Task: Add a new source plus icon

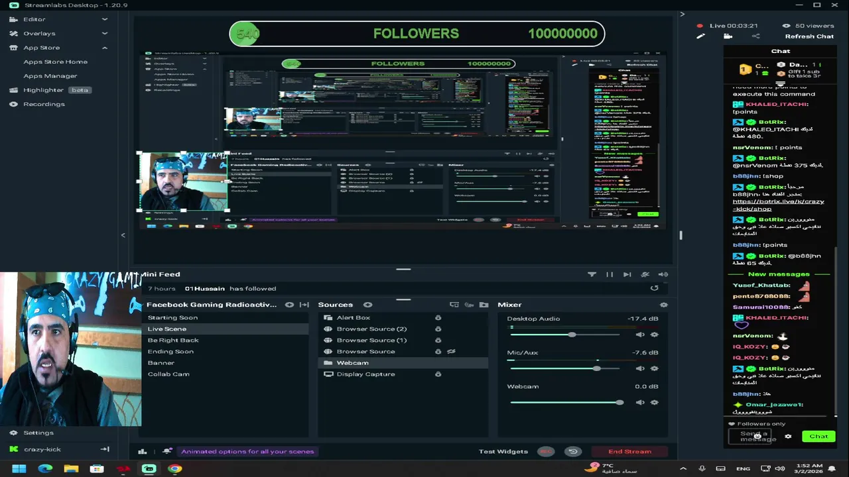Action: [367, 305]
